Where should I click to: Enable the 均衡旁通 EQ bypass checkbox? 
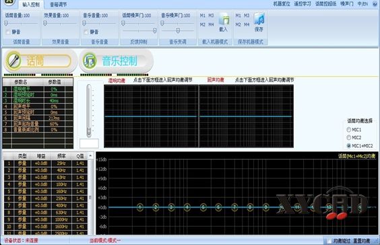pyautogui.click(x=329, y=241)
